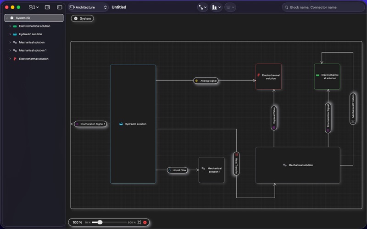Click the green Electrochemical solution battery icon in sidebar
Viewport: 367px width, 229px height.
(x=15, y=26)
